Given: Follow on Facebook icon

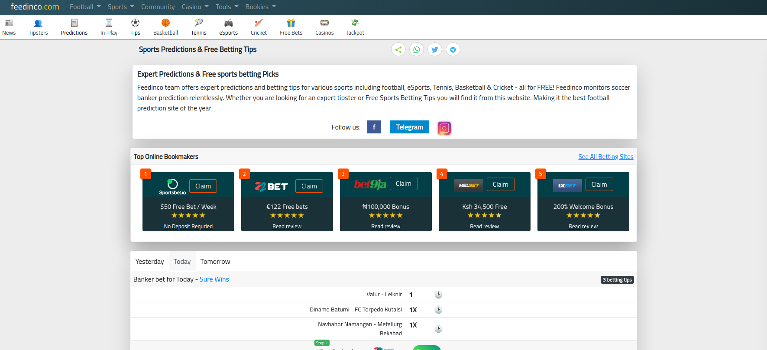Looking at the screenshot, I should (x=374, y=127).
